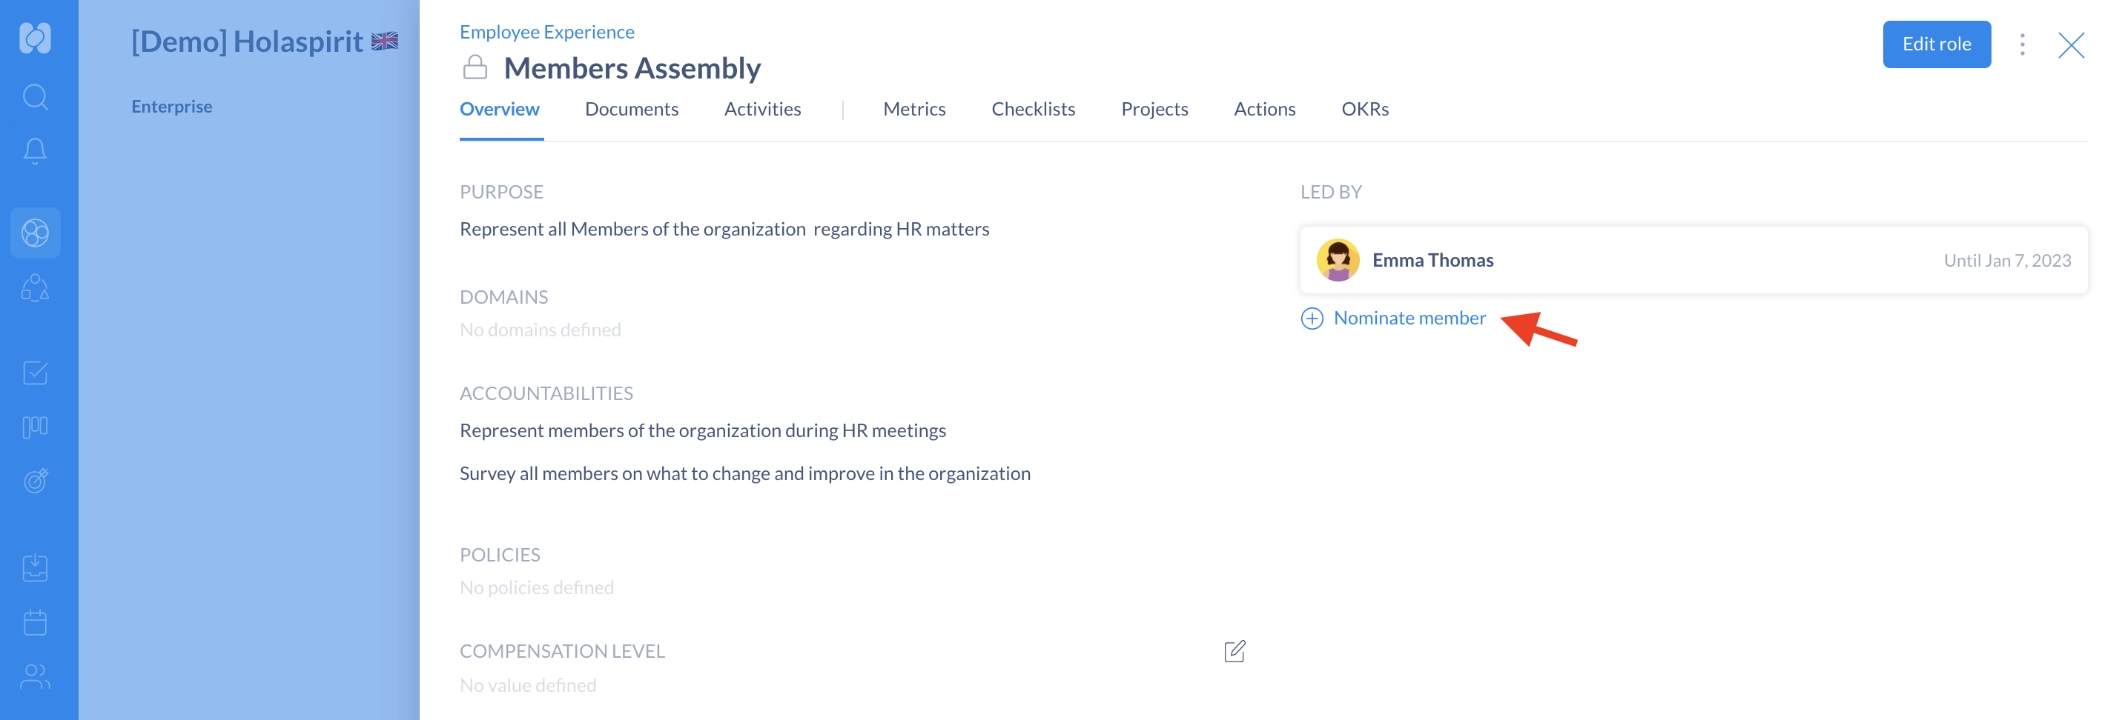Click purpose text about HR matters

pos(724,229)
